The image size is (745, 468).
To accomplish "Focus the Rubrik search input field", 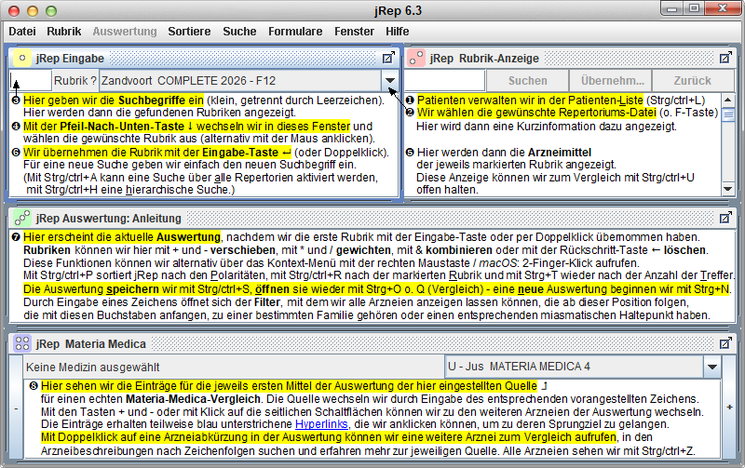I will tap(30, 81).
